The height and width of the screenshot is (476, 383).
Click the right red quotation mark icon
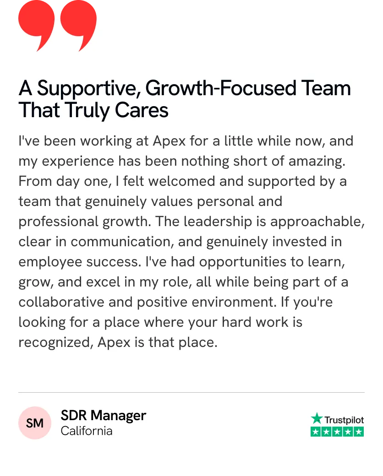coord(78,26)
